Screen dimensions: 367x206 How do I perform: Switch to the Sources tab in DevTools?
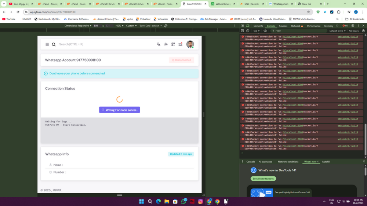pyautogui.click(x=283, y=26)
